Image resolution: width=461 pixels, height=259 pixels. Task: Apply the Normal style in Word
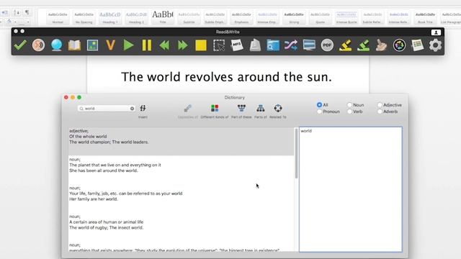coord(58,17)
